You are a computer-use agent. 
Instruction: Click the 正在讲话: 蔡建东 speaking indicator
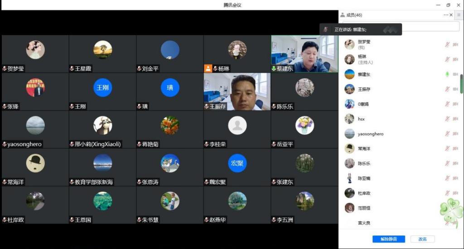point(360,29)
